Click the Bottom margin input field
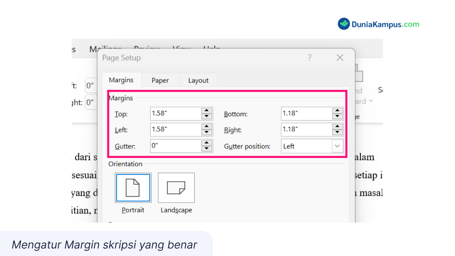455x256 pixels. tap(307, 113)
